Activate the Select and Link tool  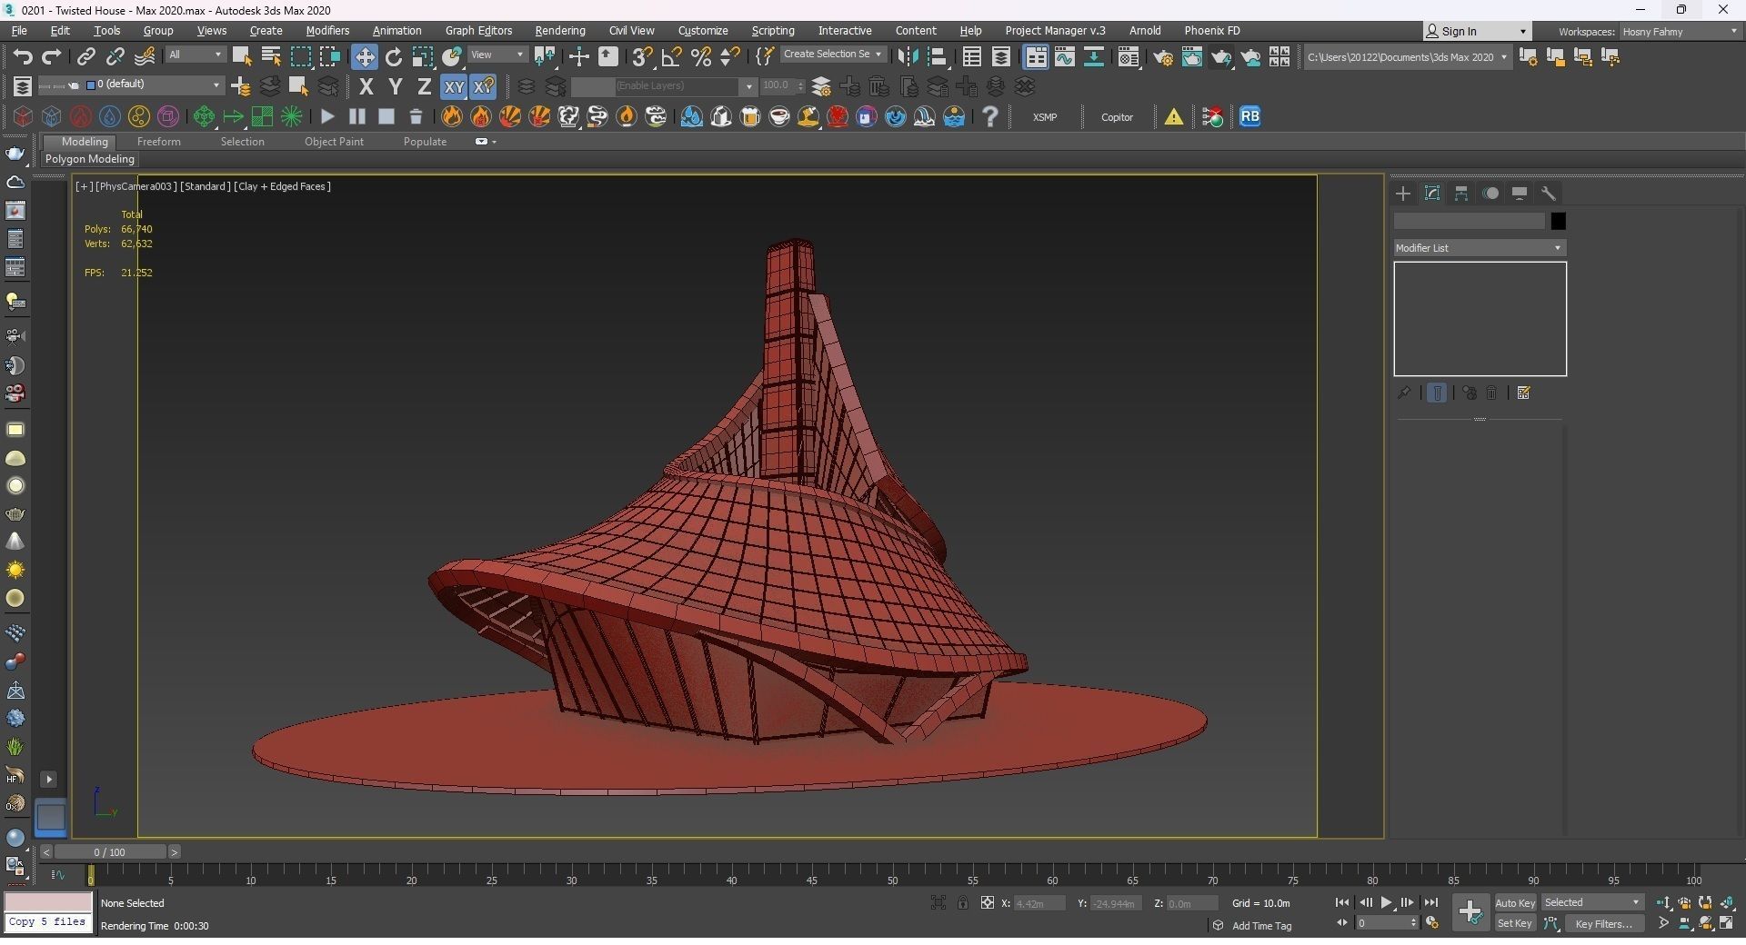click(85, 56)
